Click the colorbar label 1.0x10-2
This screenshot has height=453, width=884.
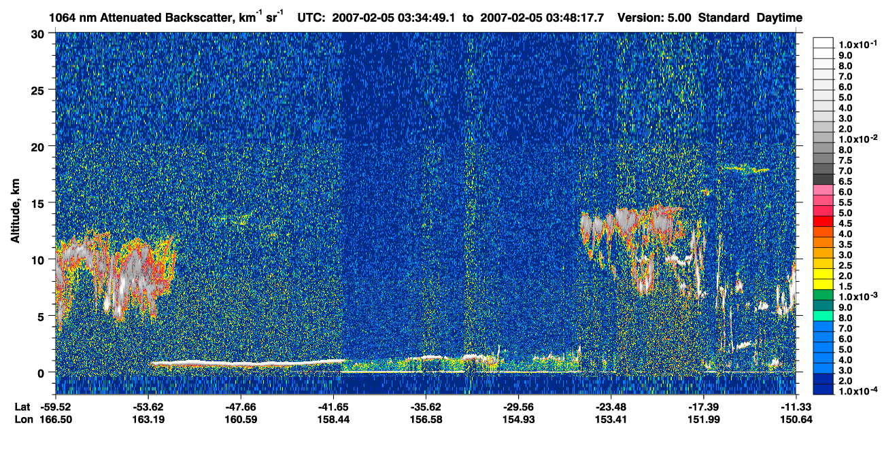[x=857, y=138]
